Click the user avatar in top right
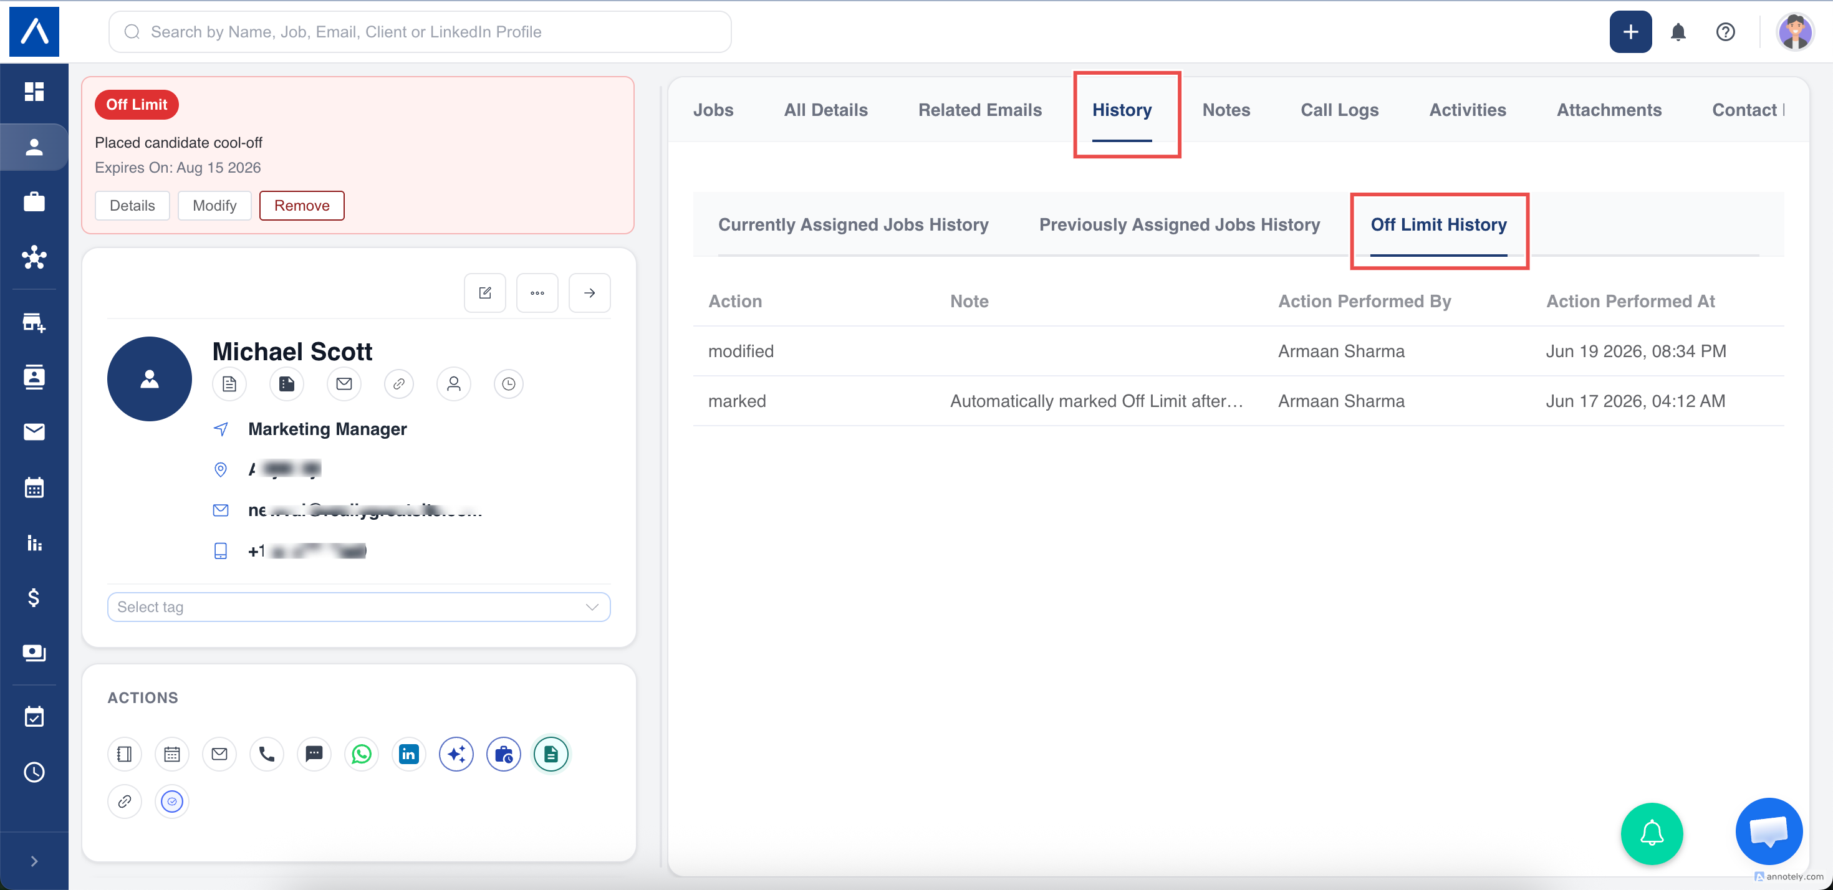 (1794, 32)
